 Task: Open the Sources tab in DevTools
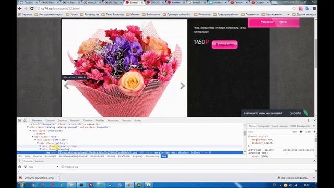pos(63,121)
